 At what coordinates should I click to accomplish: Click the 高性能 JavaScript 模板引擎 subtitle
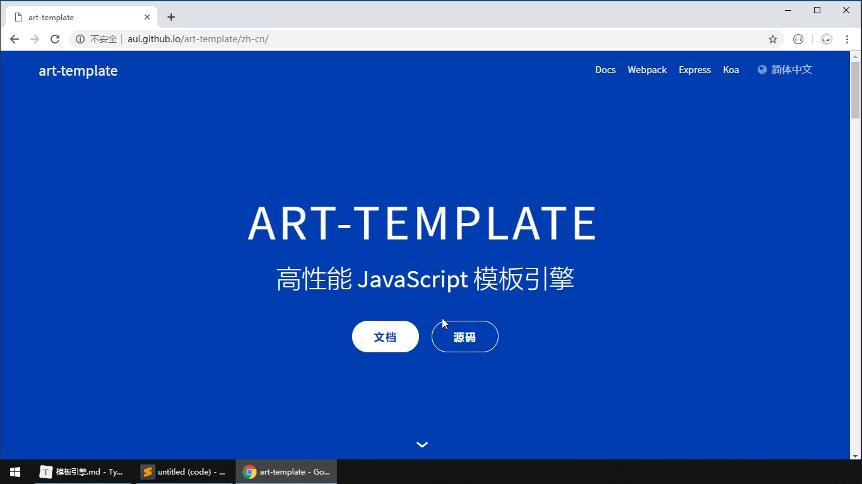(425, 279)
